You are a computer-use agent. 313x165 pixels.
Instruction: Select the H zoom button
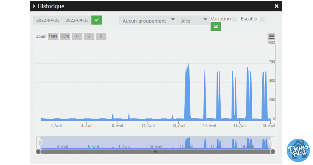click(x=77, y=36)
